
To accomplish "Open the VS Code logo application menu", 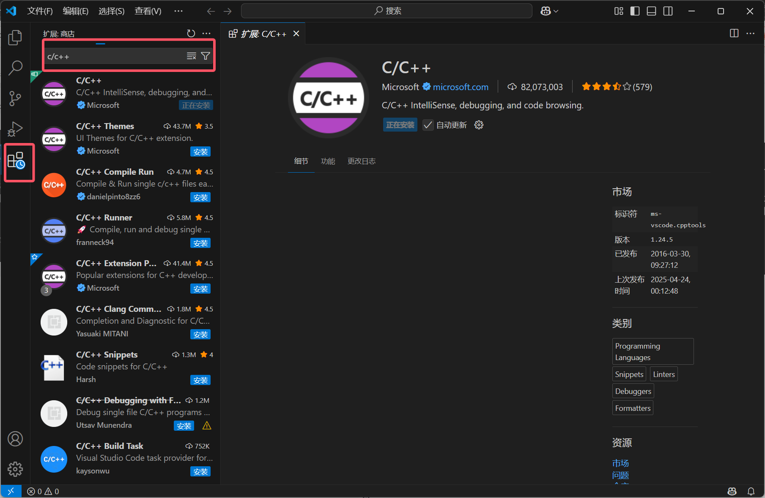I will pyautogui.click(x=11, y=11).
